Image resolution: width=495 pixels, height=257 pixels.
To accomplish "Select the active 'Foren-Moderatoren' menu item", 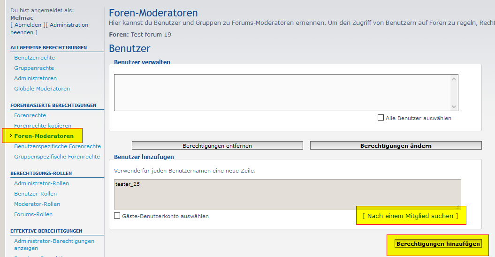I will [x=44, y=136].
